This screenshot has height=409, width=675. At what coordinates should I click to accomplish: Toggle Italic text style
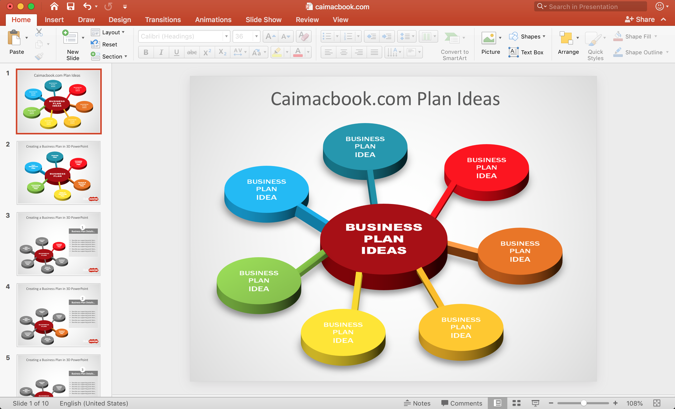click(x=161, y=52)
